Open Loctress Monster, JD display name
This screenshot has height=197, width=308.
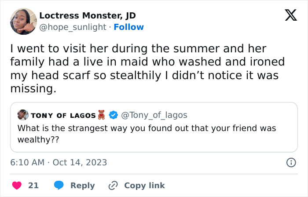click(x=88, y=16)
